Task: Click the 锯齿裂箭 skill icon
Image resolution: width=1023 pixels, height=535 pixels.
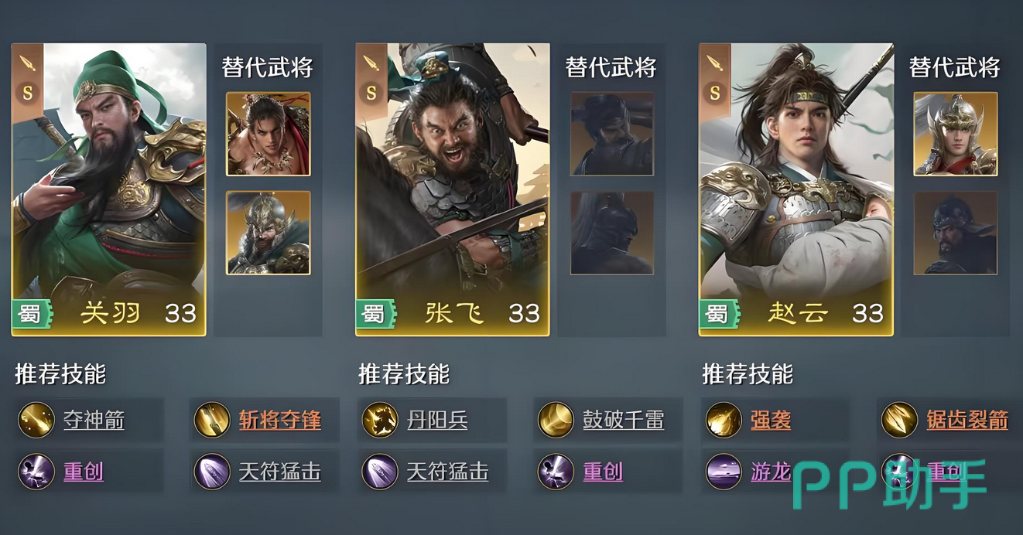Action: click(x=899, y=420)
